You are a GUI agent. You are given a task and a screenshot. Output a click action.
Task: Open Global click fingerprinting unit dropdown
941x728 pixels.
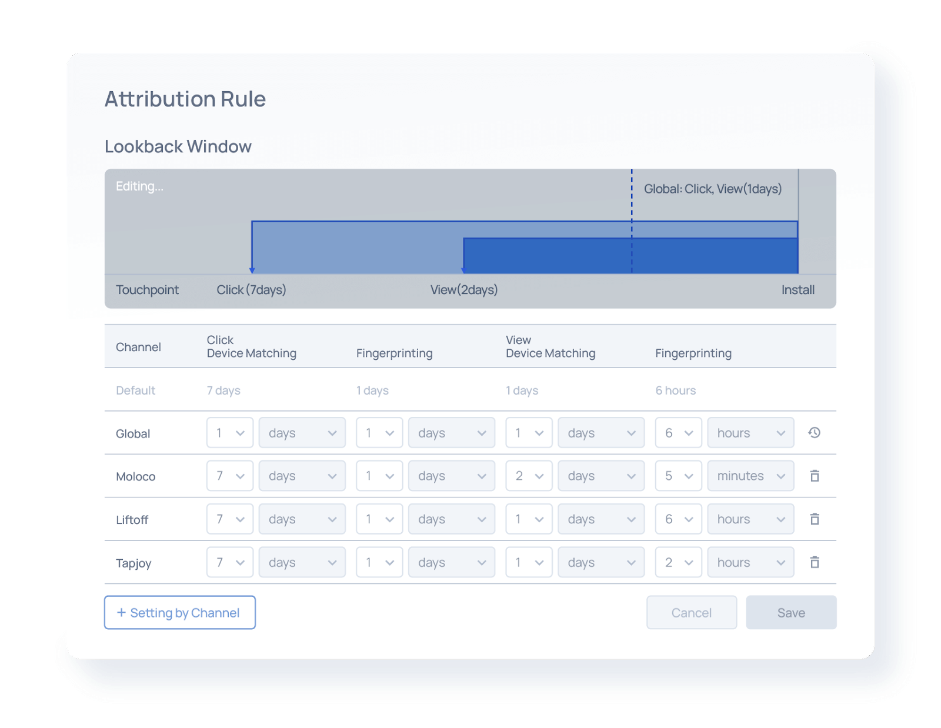tap(452, 433)
